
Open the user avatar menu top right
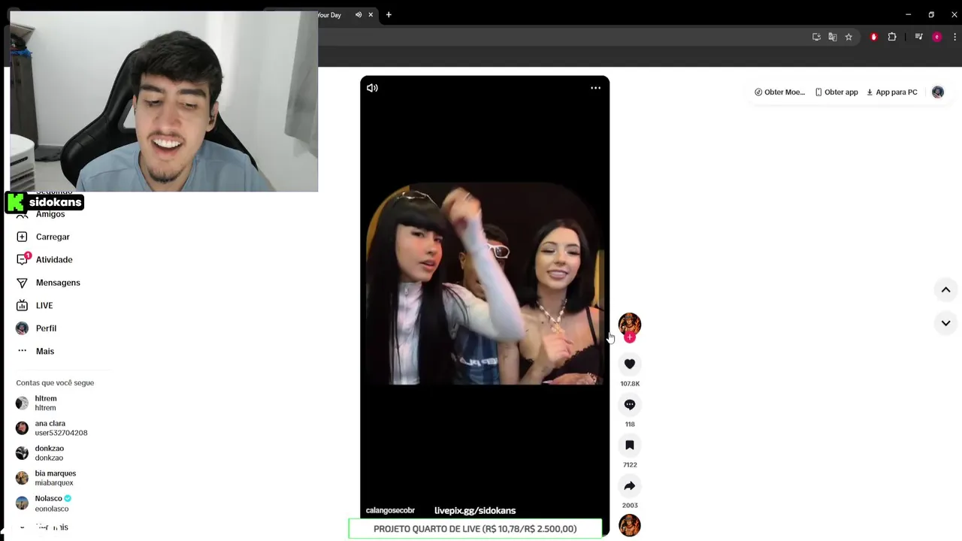937,92
